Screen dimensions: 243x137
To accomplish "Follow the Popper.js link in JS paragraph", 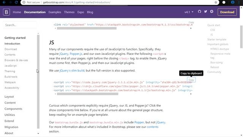I will click(x=76, y=54).
